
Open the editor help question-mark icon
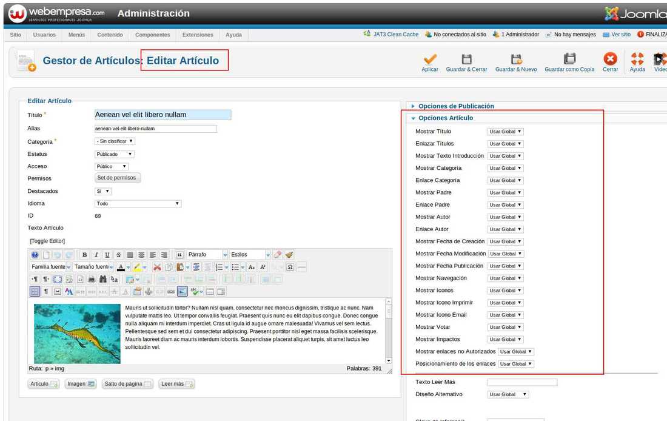(x=35, y=255)
